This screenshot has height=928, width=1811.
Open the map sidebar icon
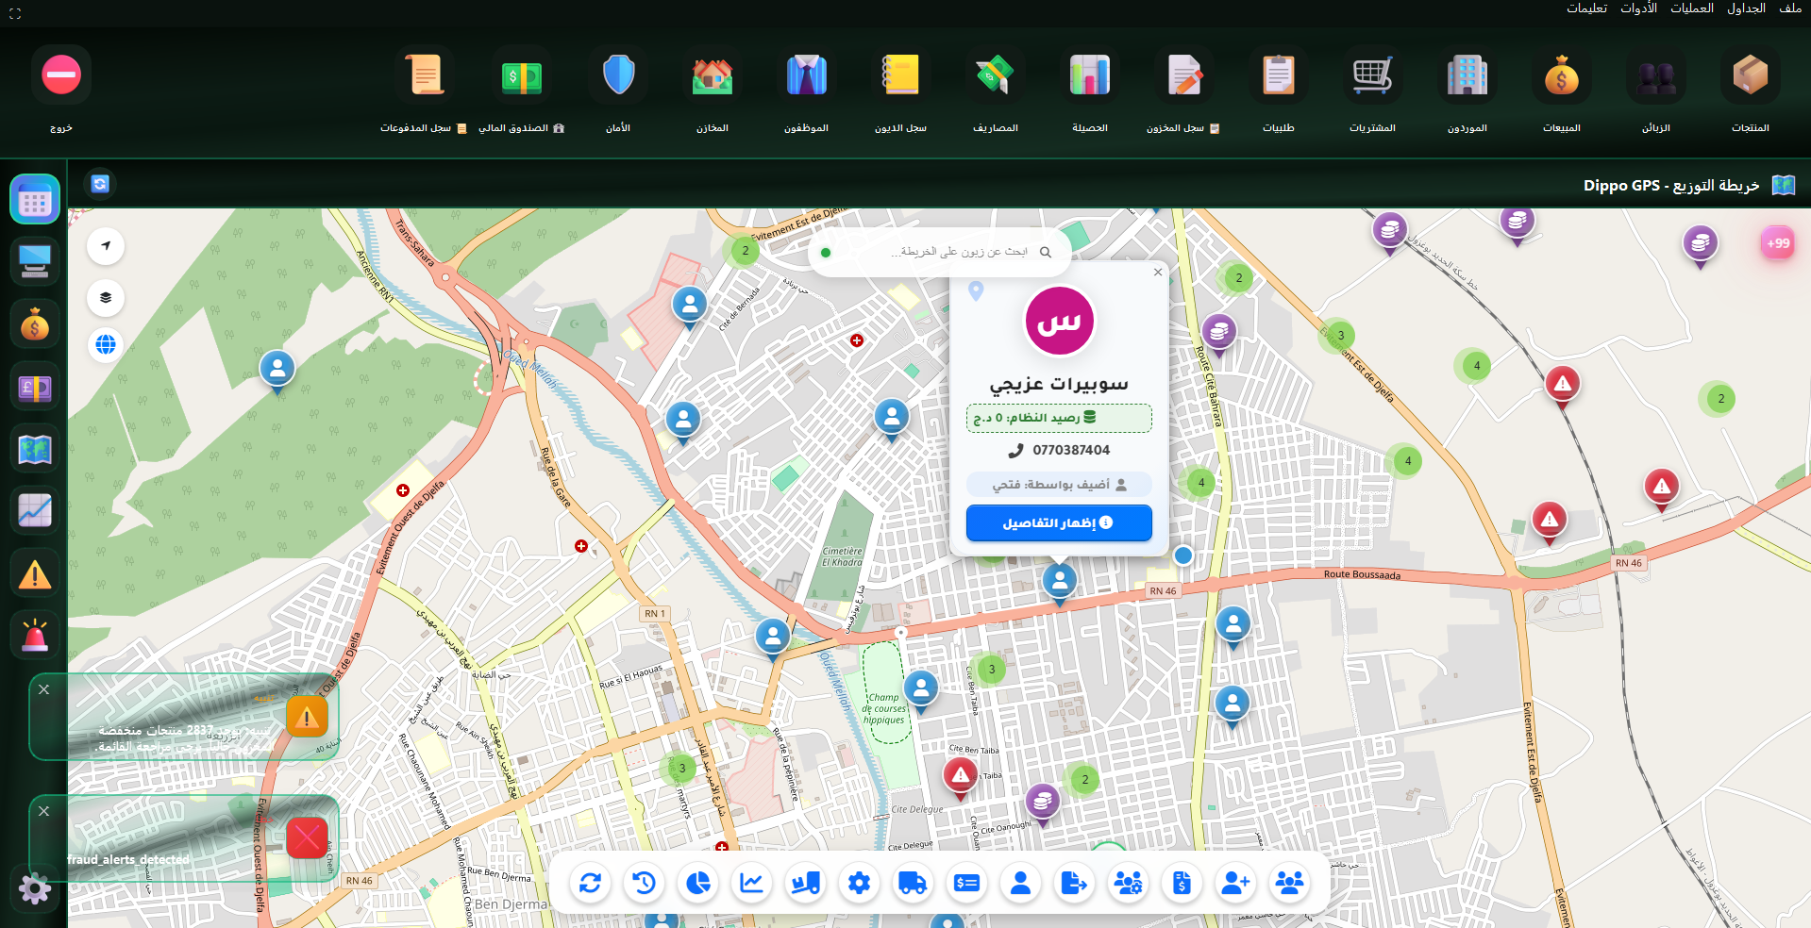click(x=35, y=449)
